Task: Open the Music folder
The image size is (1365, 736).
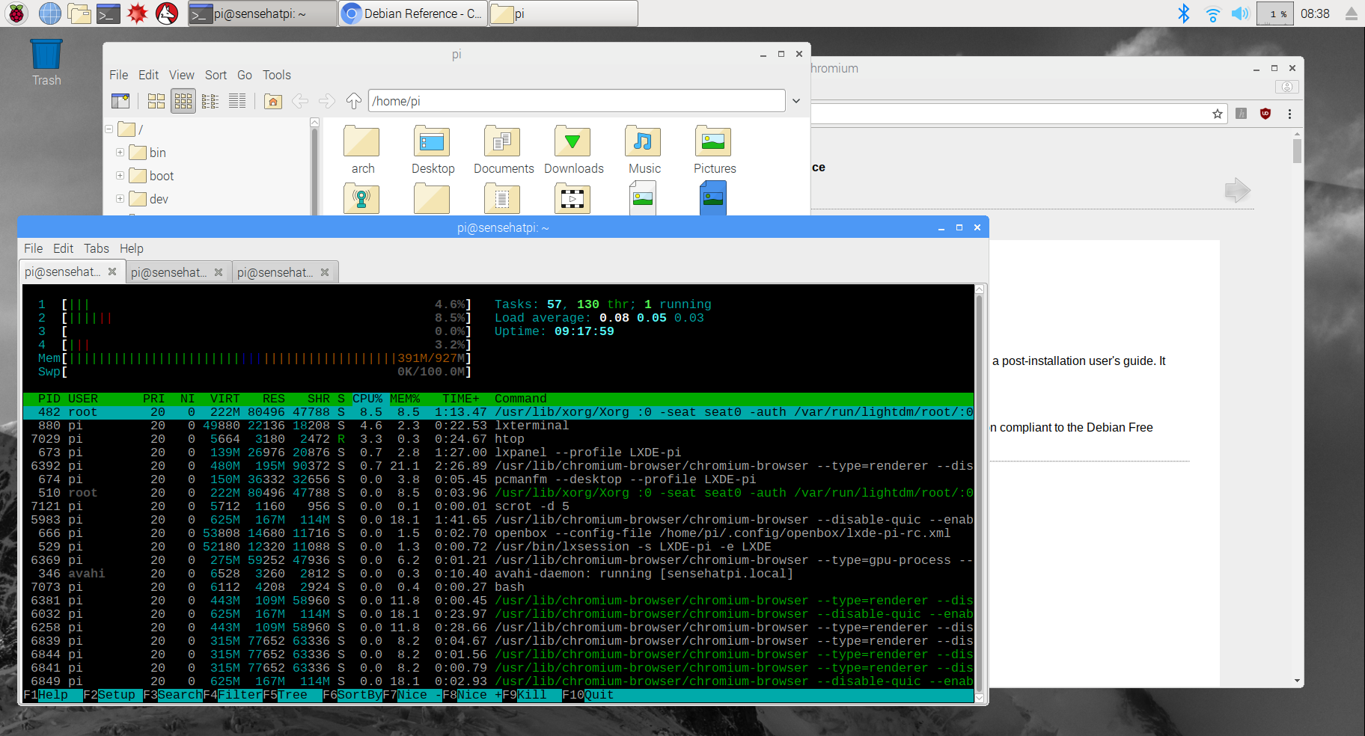Action: tap(644, 150)
